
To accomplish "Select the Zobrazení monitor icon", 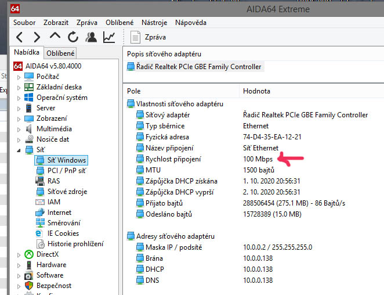I will pos(29,118).
